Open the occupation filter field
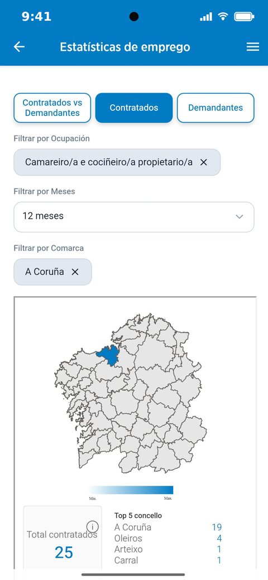 click(117, 162)
